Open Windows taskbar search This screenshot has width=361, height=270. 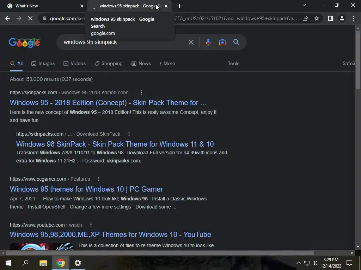click(25, 263)
